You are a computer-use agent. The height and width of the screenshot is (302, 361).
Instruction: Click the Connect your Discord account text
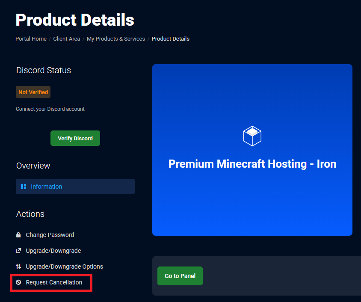point(50,109)
